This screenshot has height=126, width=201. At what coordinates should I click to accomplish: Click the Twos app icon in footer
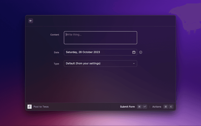(x=30, y=107)
